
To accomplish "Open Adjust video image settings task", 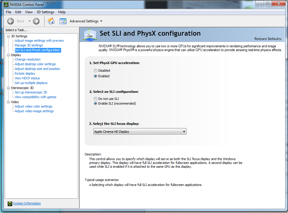I will (34, 111).
